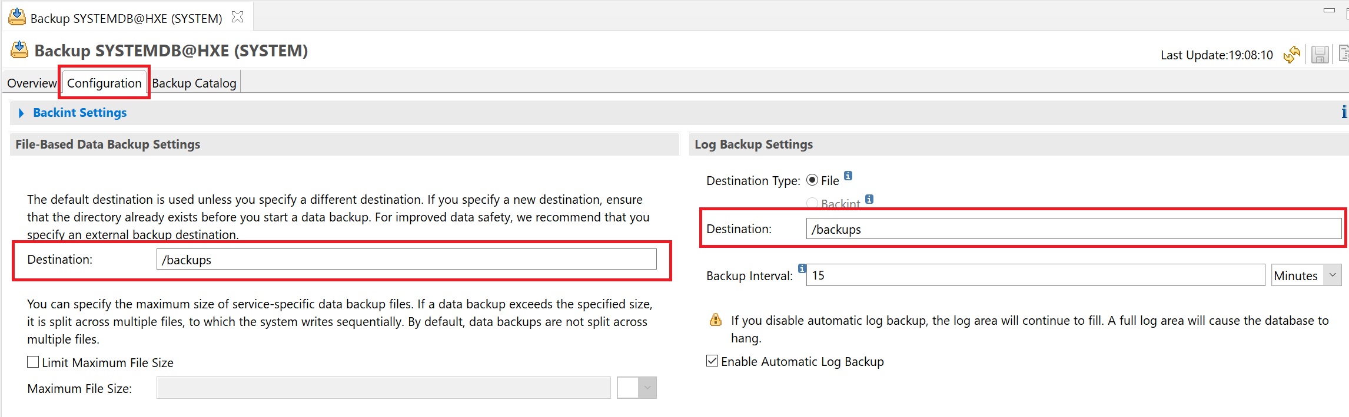Click the yellow warning icon about log backup

point(716,320)
